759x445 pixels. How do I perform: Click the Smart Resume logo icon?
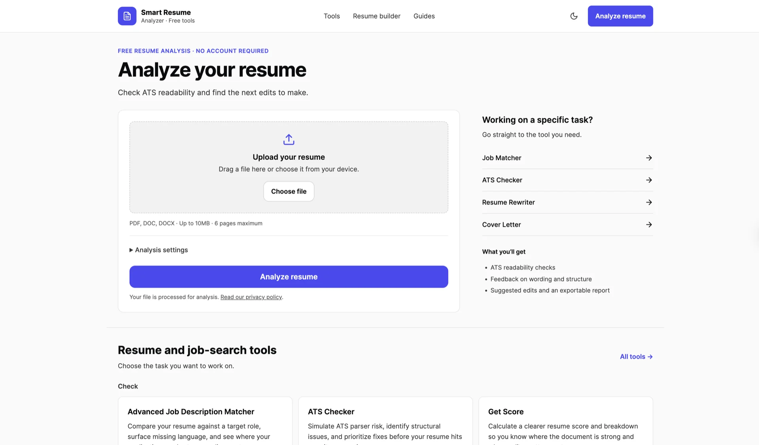pos(127,16)
